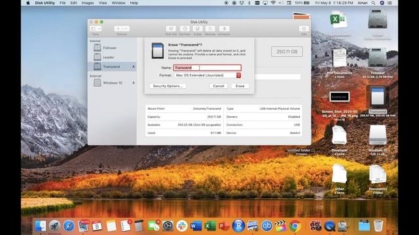The image size is (419, 235).
Task: Click the Volume add/remove toolbar control
Action: pyautogui.click(x=122, y=29)
